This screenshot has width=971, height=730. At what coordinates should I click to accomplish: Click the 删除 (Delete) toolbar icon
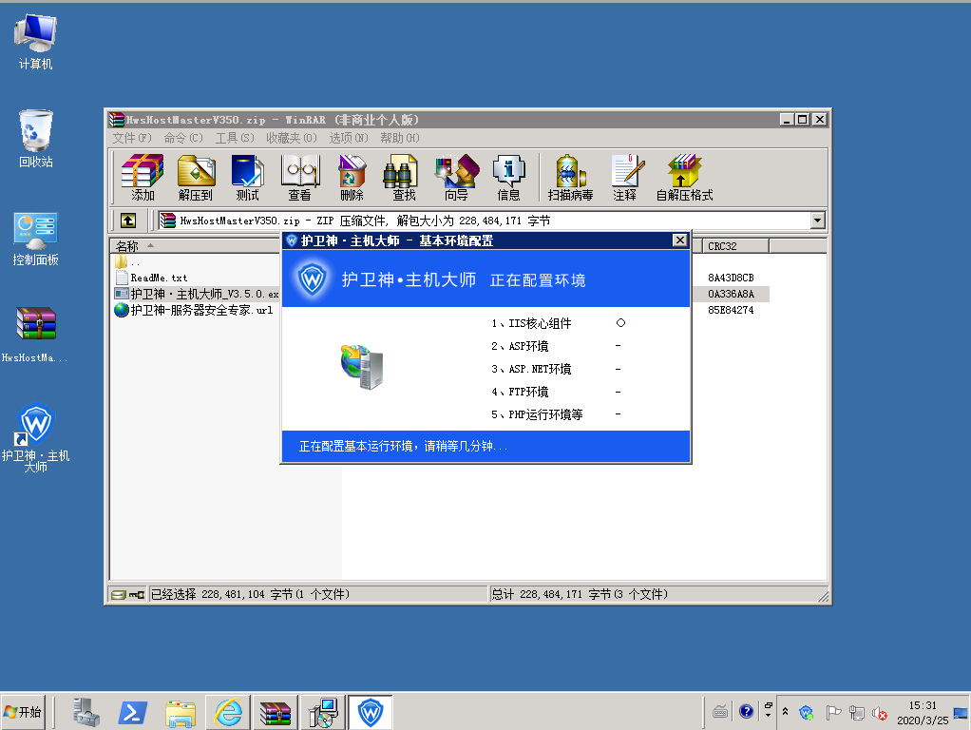point(352,177)
